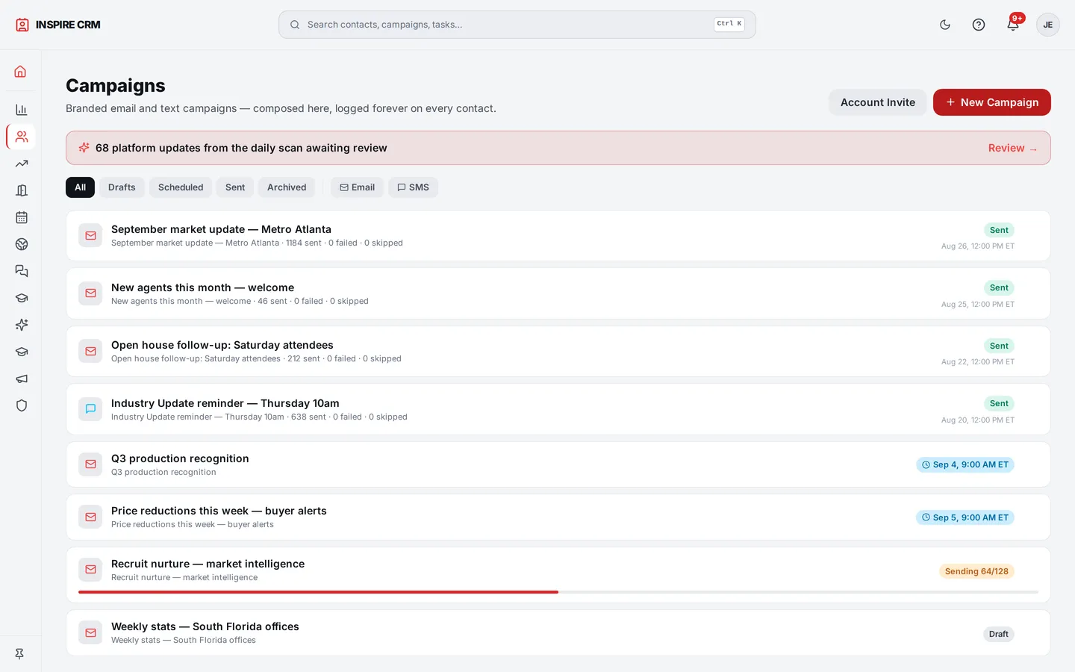
Task: Select the contacts people icon in sidebar
Action: click(x=21, y=137)
